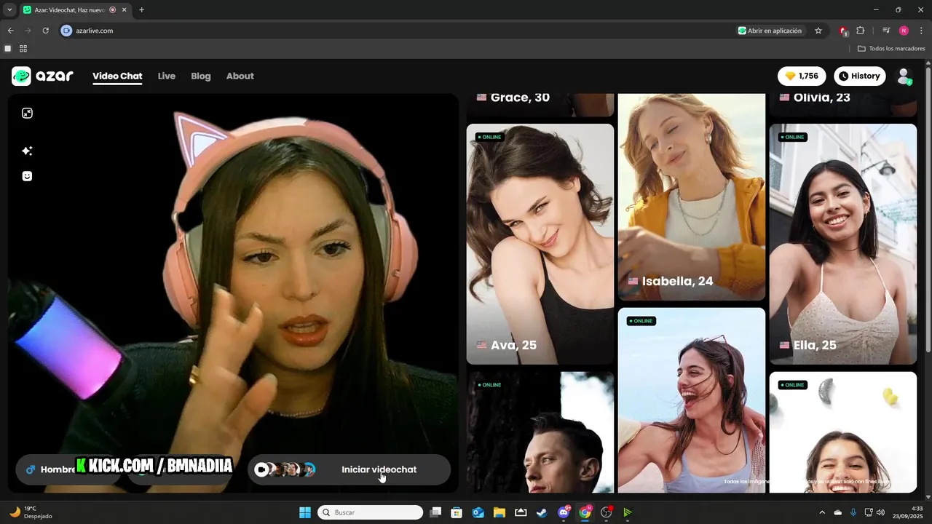Open the media controls icon
This screenshot has height=524, width=932.
886,31
